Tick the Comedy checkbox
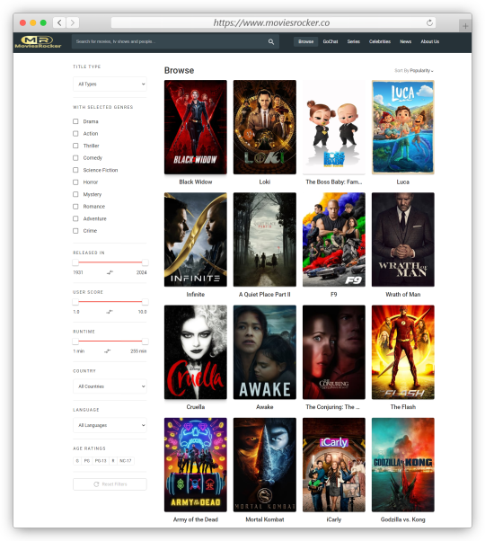The width and height of the screenshot is (485, 541). [75, 157]
